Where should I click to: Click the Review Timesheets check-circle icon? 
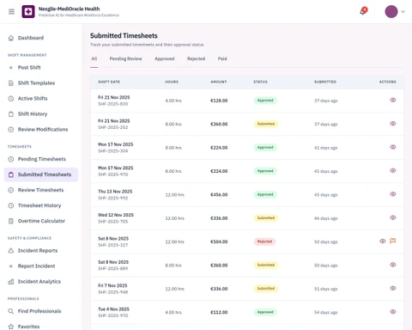point(11,190)
